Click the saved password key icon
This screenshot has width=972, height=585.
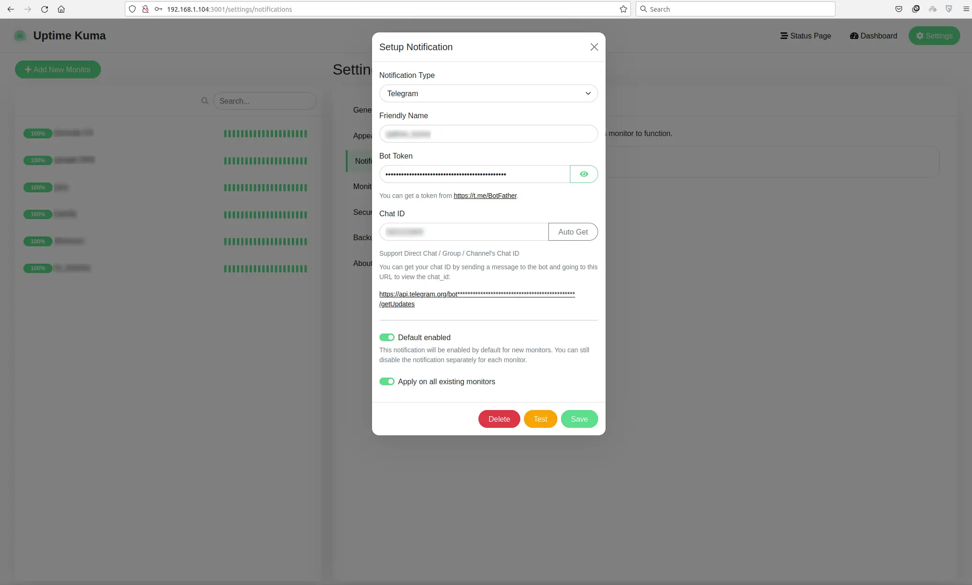coord(159,9)
